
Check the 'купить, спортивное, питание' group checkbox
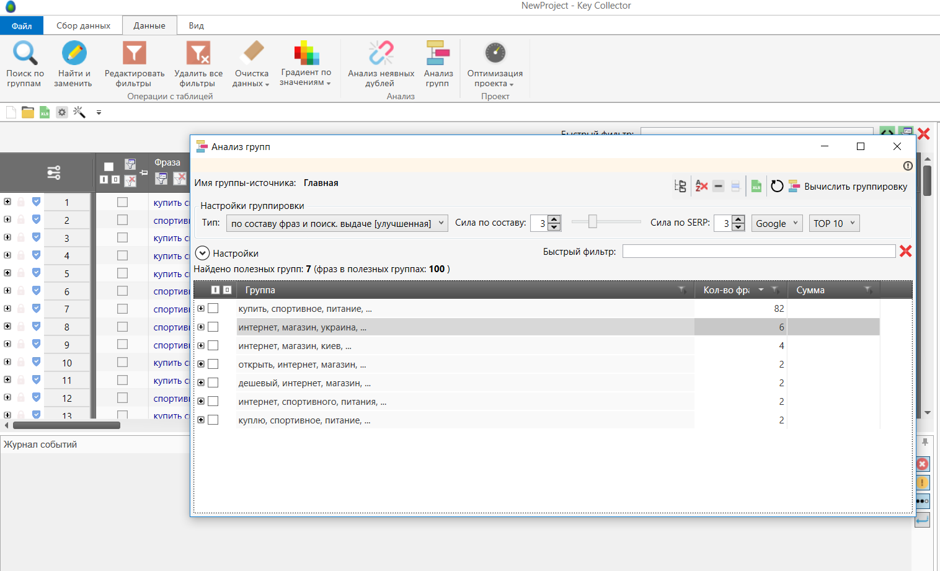click(213, 309)
